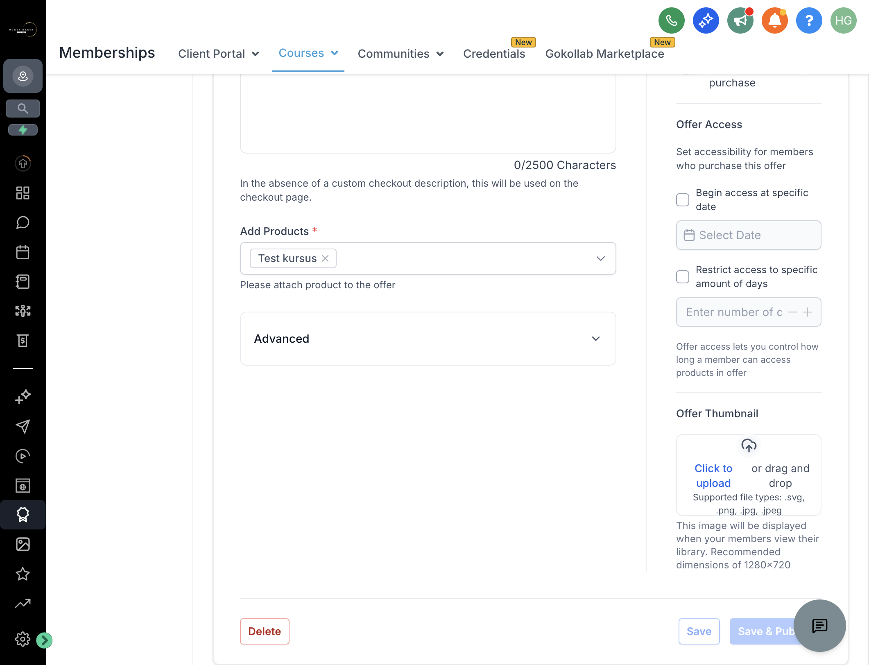Viewport: 869px width, 665px height.
Task: Click the lightning quick actions icon
Action: pos(23,130)
